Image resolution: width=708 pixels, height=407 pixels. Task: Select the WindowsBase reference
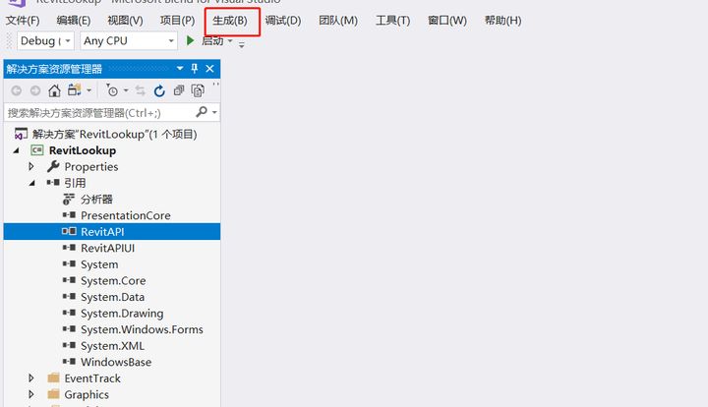[116, 362]
